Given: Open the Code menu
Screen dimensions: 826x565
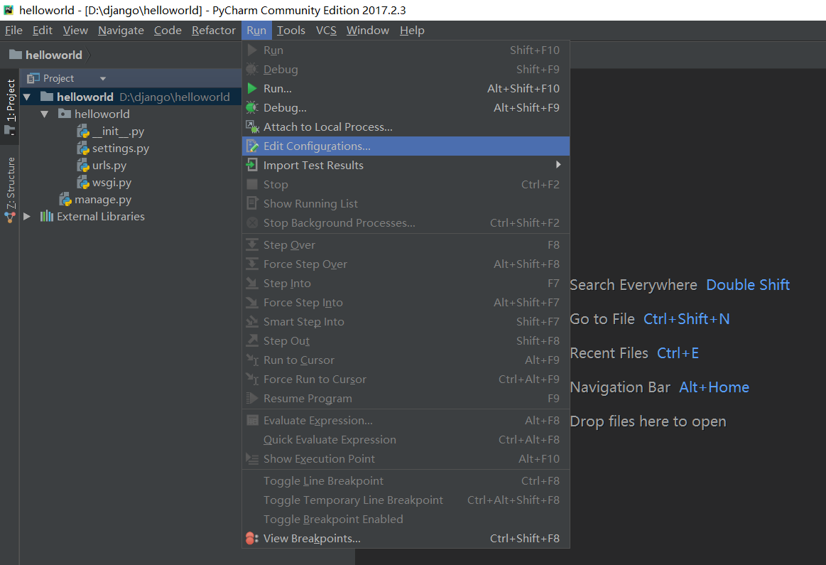Looking at the screenshot, I should click(168, 31).
